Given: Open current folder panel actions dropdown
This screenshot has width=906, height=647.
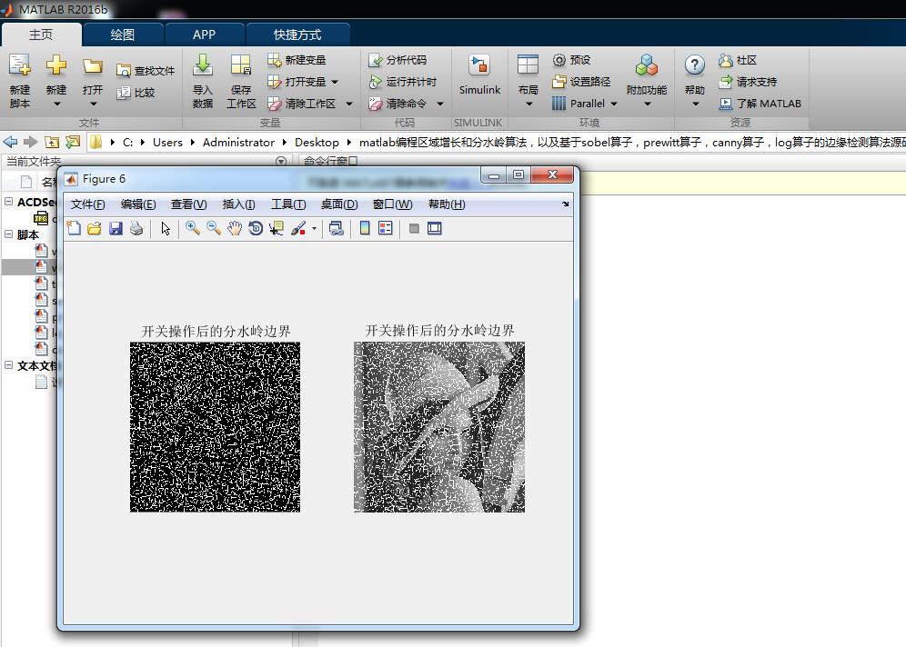Looking at the screenshot, I should click(281, 162).
